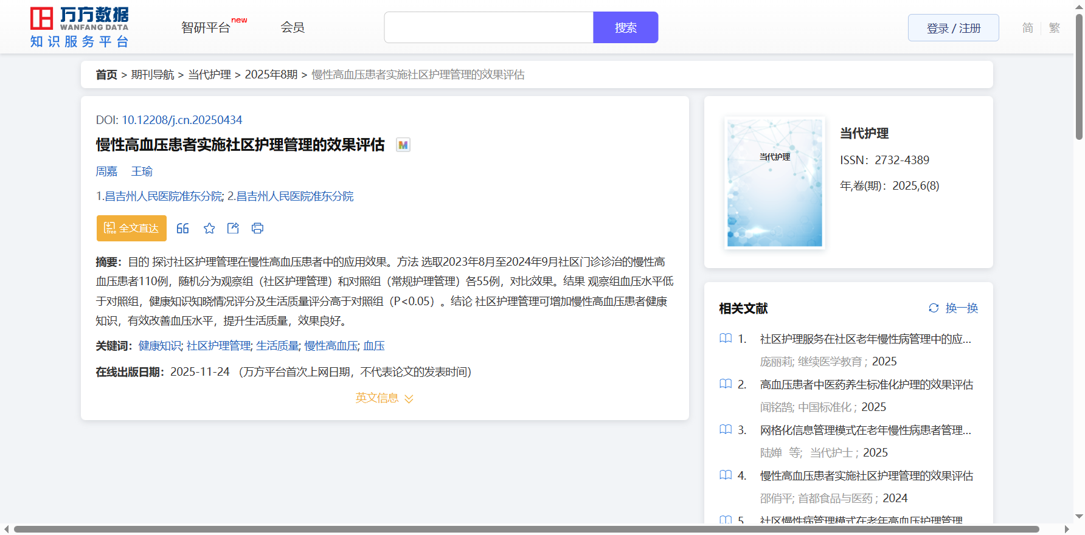Viewport: 1085px width, 535px height.
Task: Expand the 英文信息 section
Action: [384, 398]
